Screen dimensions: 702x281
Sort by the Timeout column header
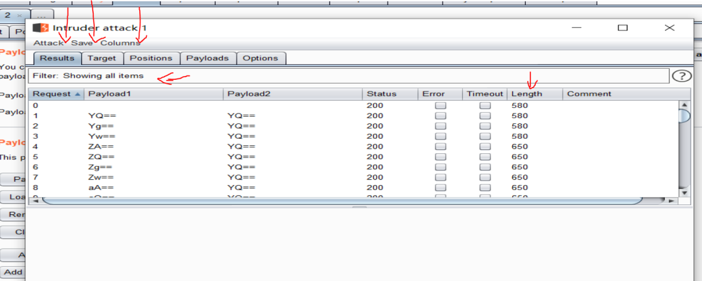coord(485,94)
